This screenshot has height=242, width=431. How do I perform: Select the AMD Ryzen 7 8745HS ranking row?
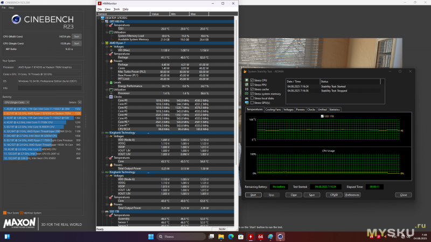[43, 113]
